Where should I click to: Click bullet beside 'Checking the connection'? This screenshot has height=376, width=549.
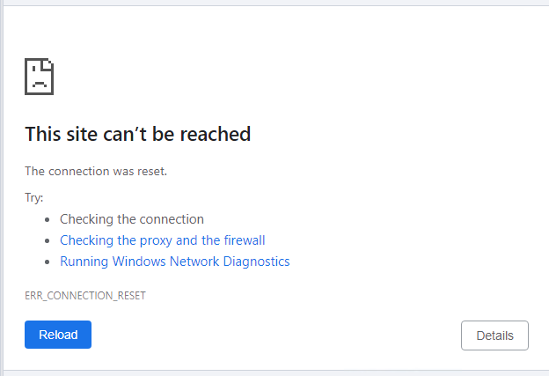pyautogui.click(x=48, y=220)
